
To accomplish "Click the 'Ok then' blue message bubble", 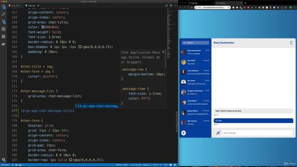I will 253,121.
